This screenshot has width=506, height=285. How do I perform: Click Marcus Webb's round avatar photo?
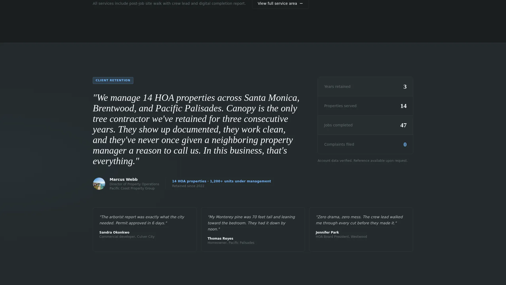click(99, 184)
